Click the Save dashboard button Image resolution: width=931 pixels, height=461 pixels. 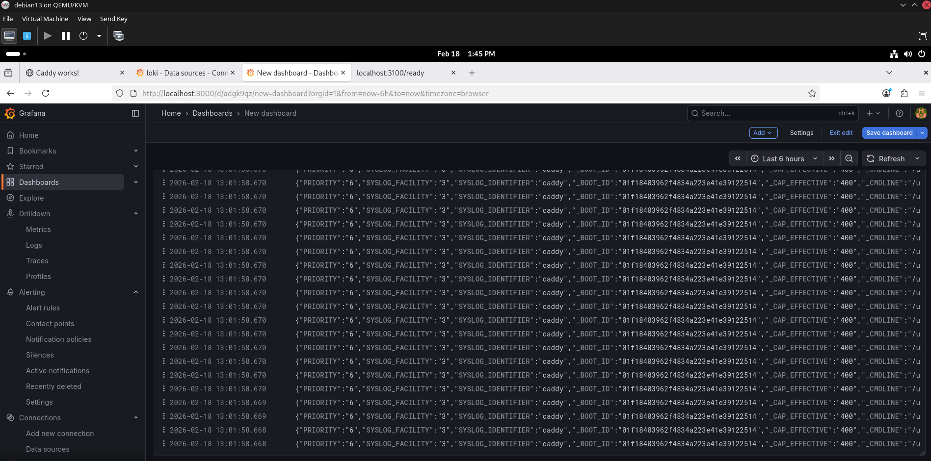(889, 133)
